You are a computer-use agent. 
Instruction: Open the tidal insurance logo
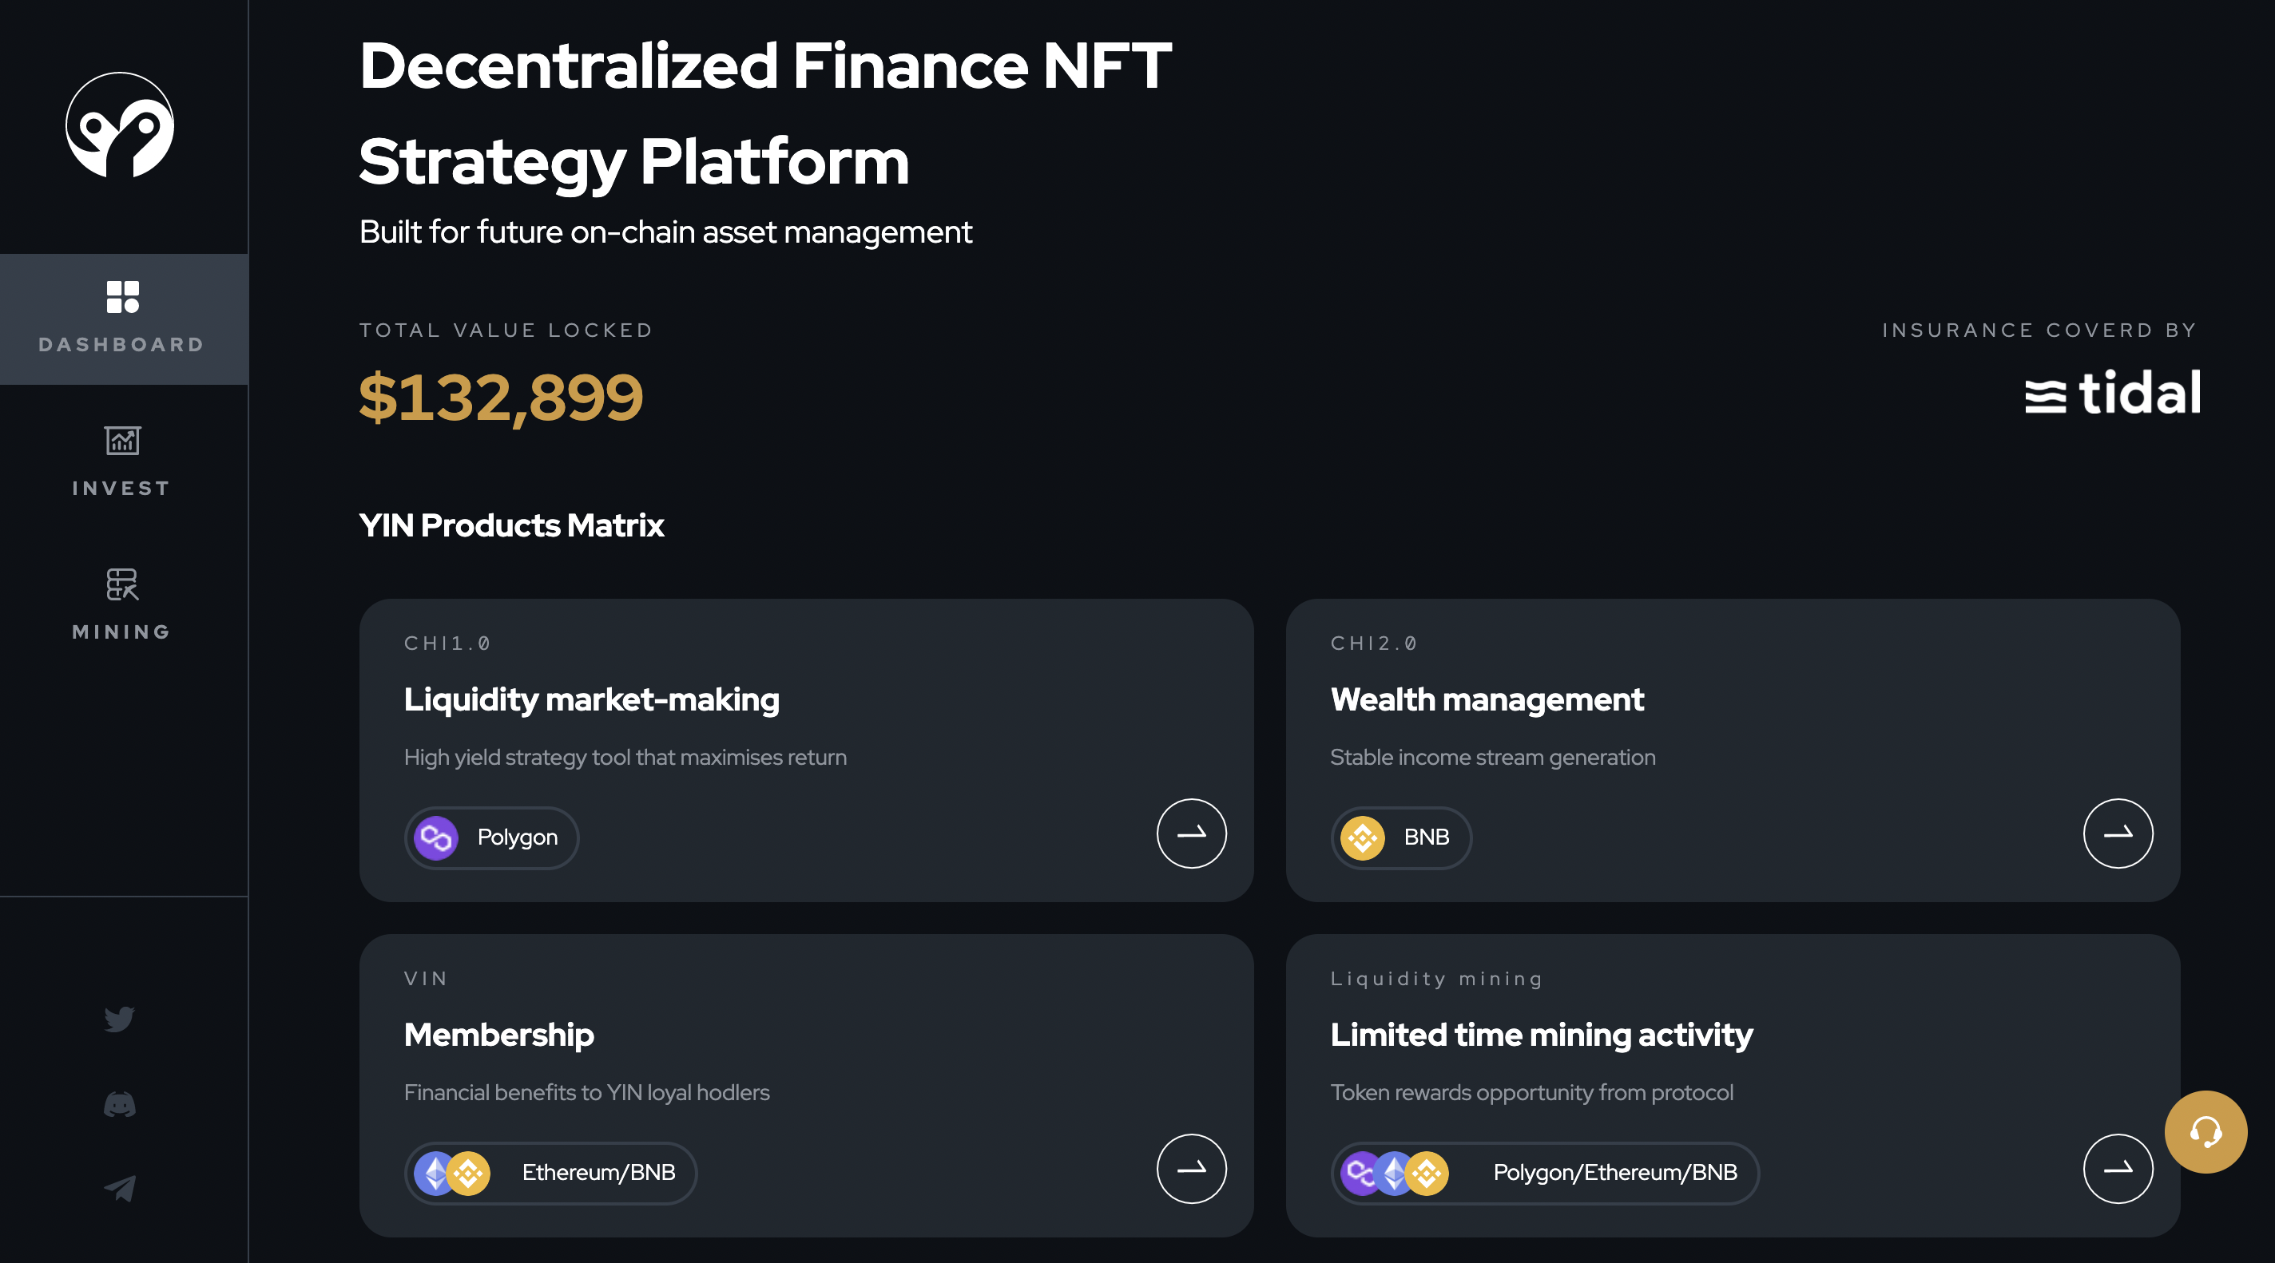click(x=2113, y=393)
